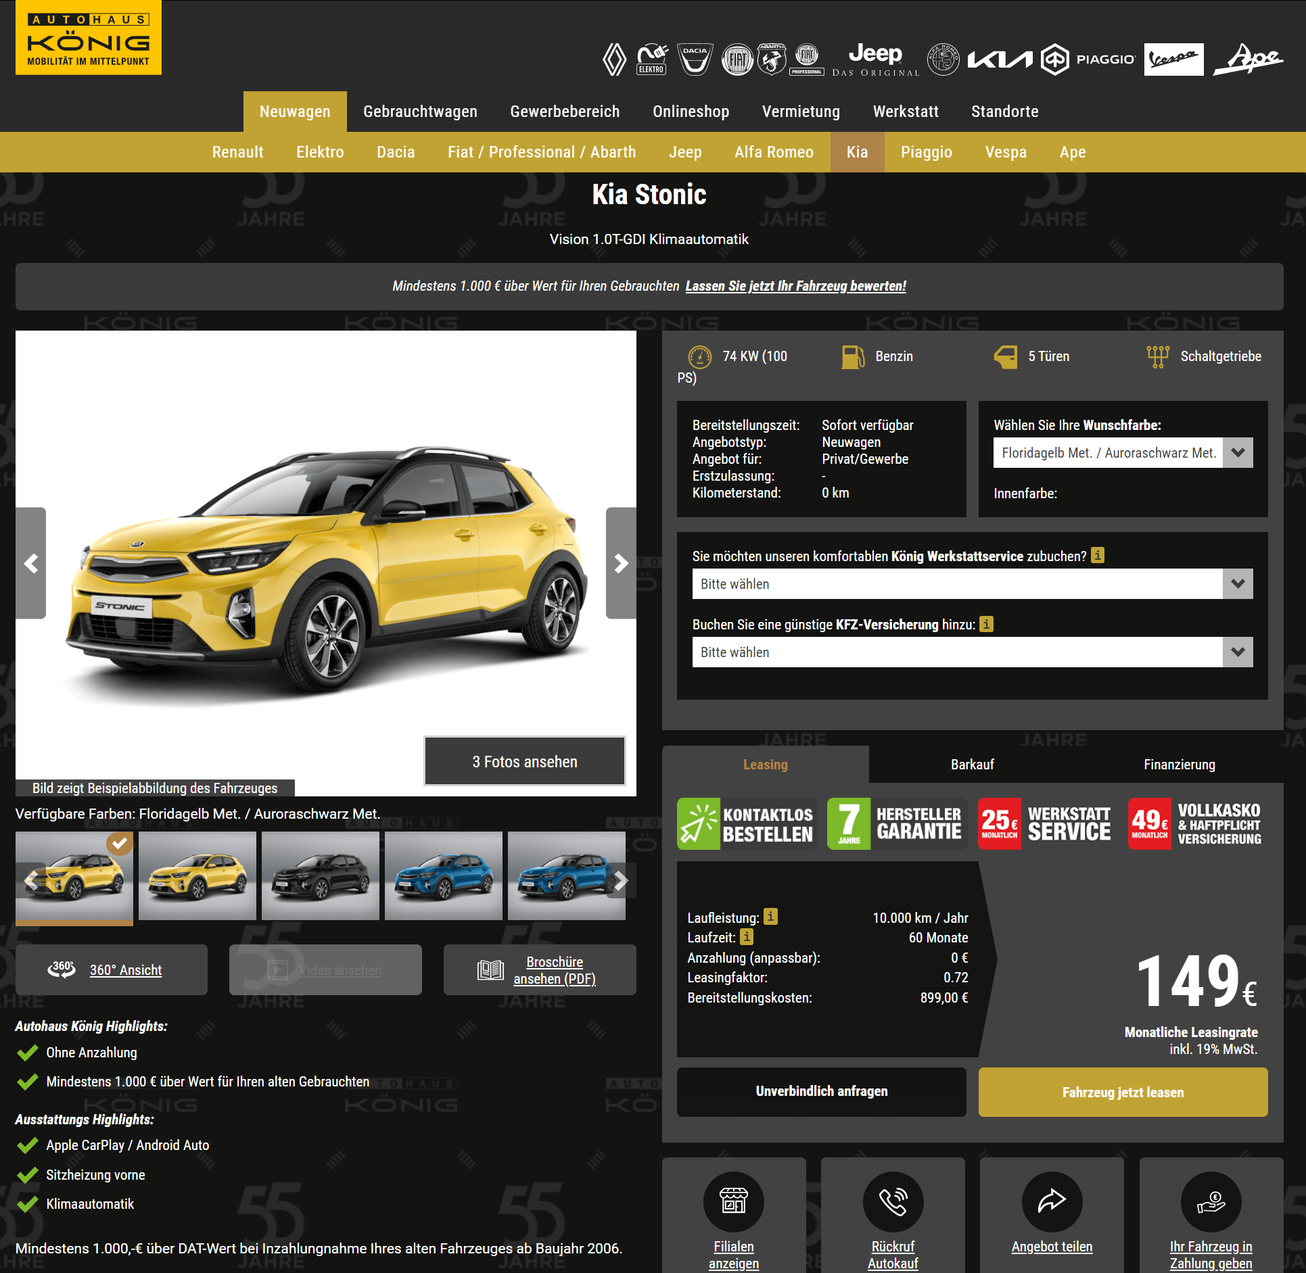
Task: Open the Jeep Das Original logo
Action: tap(876, 59)
